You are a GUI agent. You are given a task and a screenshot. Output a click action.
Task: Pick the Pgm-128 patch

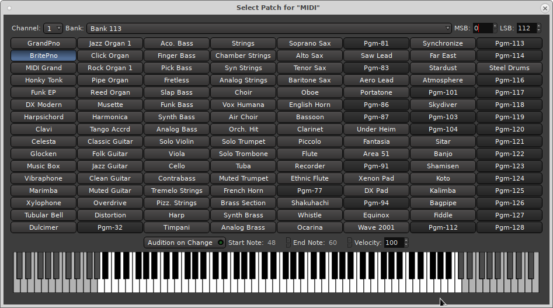(509, 227)
